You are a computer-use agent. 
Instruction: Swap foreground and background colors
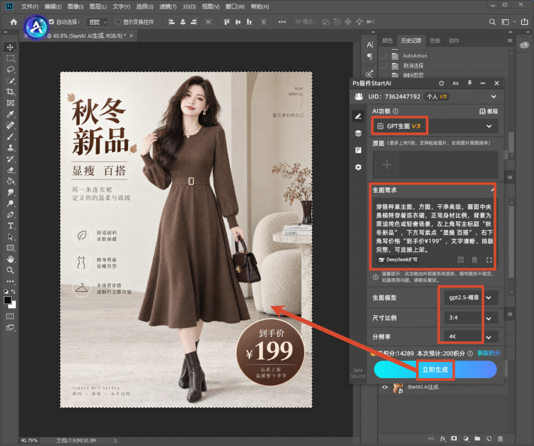[13, 291]
